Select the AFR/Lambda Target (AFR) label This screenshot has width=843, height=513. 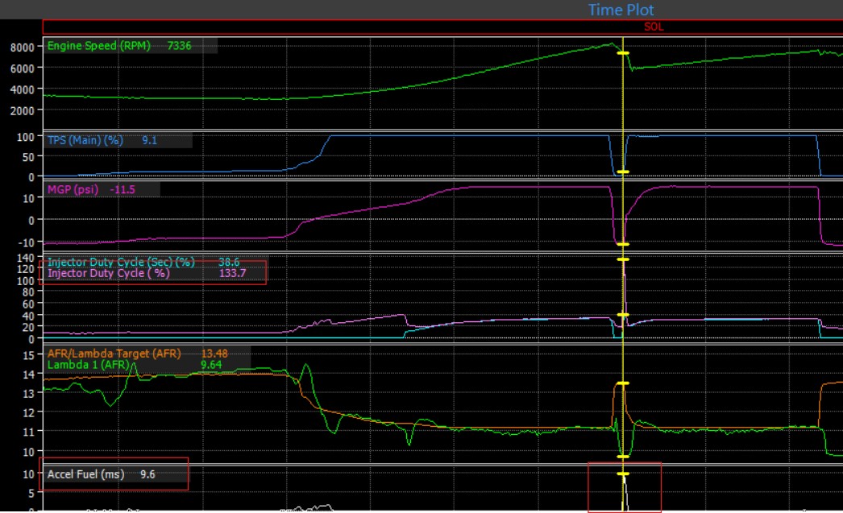coord(114,354)
